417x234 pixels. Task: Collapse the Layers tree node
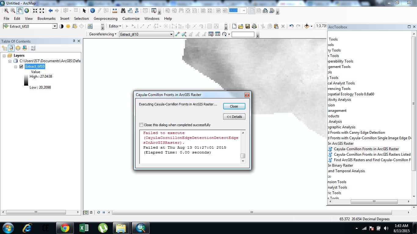(x=4, y=56)
